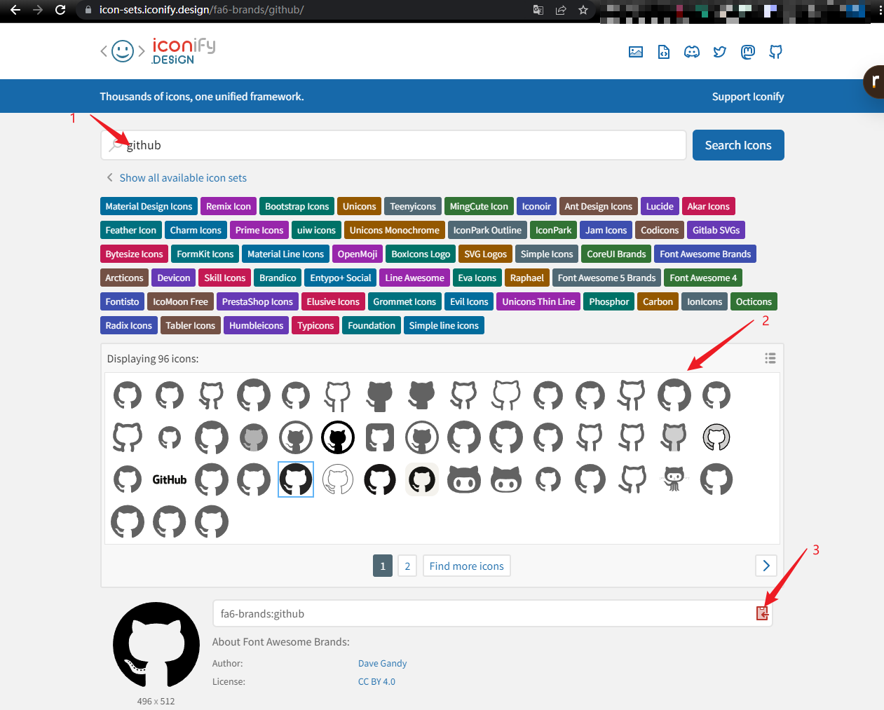The height and width of the screenshot is (710, 884).
Task: Click 'Displaying 96 icons:' text
Action: 153,359
